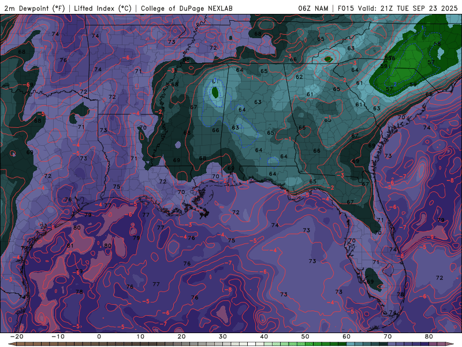
Task: Select the 'F015 Valid: 21Z TUE SEP 23 2025' text
Action: point(397,8)
